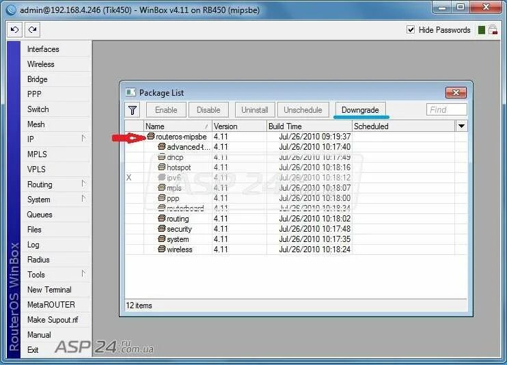Image resolution: width=507 pixels, height=365 pixels.
Task: Click the Disable button
Action: coord(208,110)
